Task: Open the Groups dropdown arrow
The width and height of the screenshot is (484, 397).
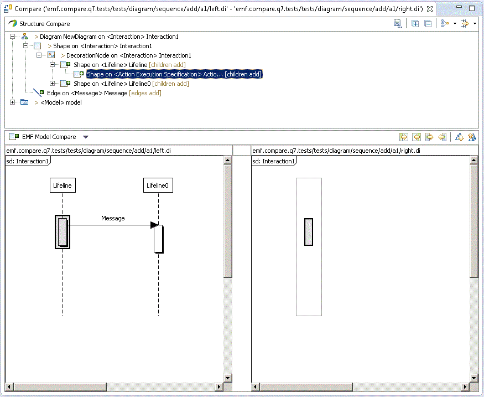Action: coord(455,24)
